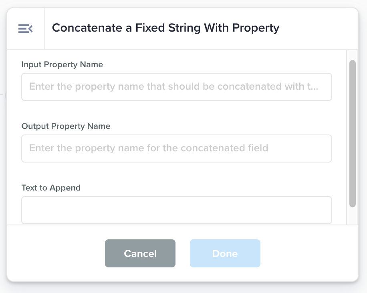The image size is (367, 293).
Task: Collapse the side panel using the header icon
Action: point(25,28)
